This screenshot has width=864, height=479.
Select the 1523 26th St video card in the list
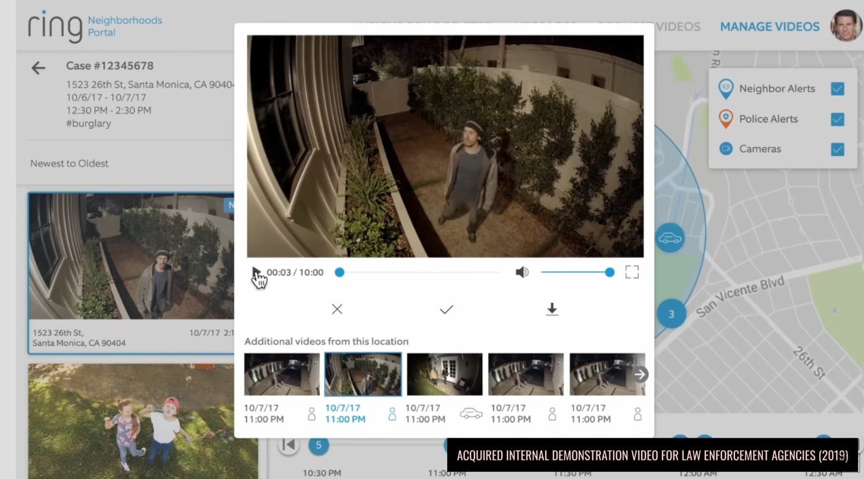pyautogui.click(x=132, y=273)
